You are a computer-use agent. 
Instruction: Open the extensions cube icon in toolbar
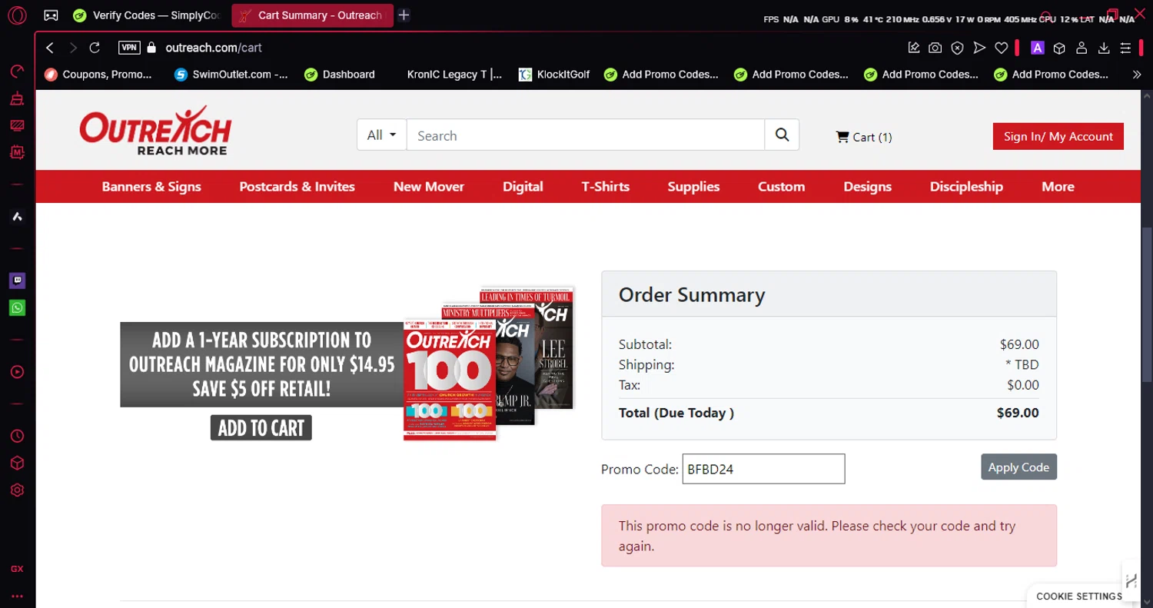tap(1059, 48)
